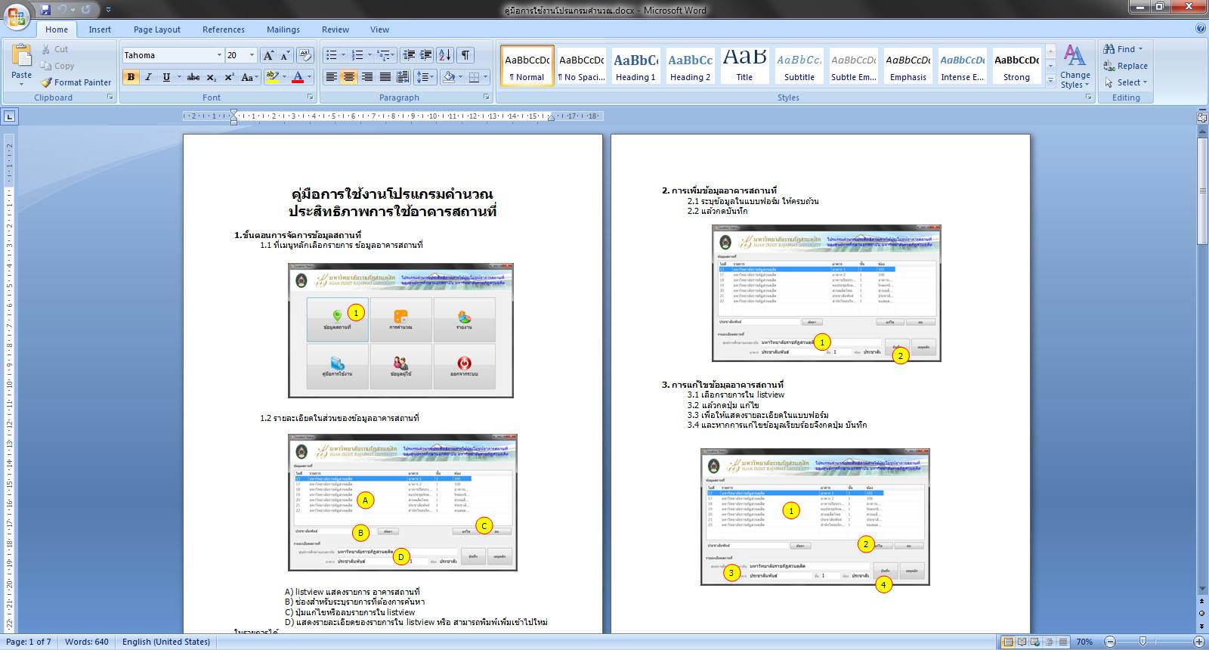
Task: Apply superscript formatting
Action: click(229, 77)
